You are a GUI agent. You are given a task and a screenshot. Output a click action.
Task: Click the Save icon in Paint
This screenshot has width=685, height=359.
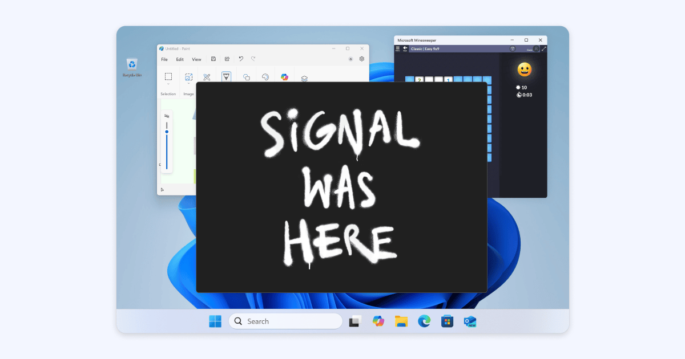pos(213,59)
